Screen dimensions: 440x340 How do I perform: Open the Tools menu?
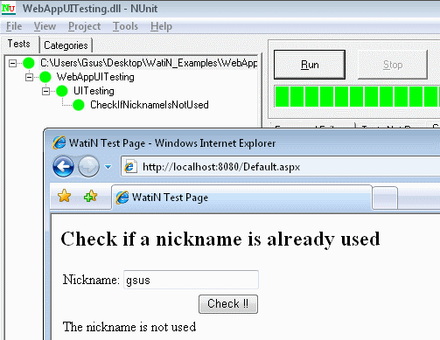coord(125,26)
